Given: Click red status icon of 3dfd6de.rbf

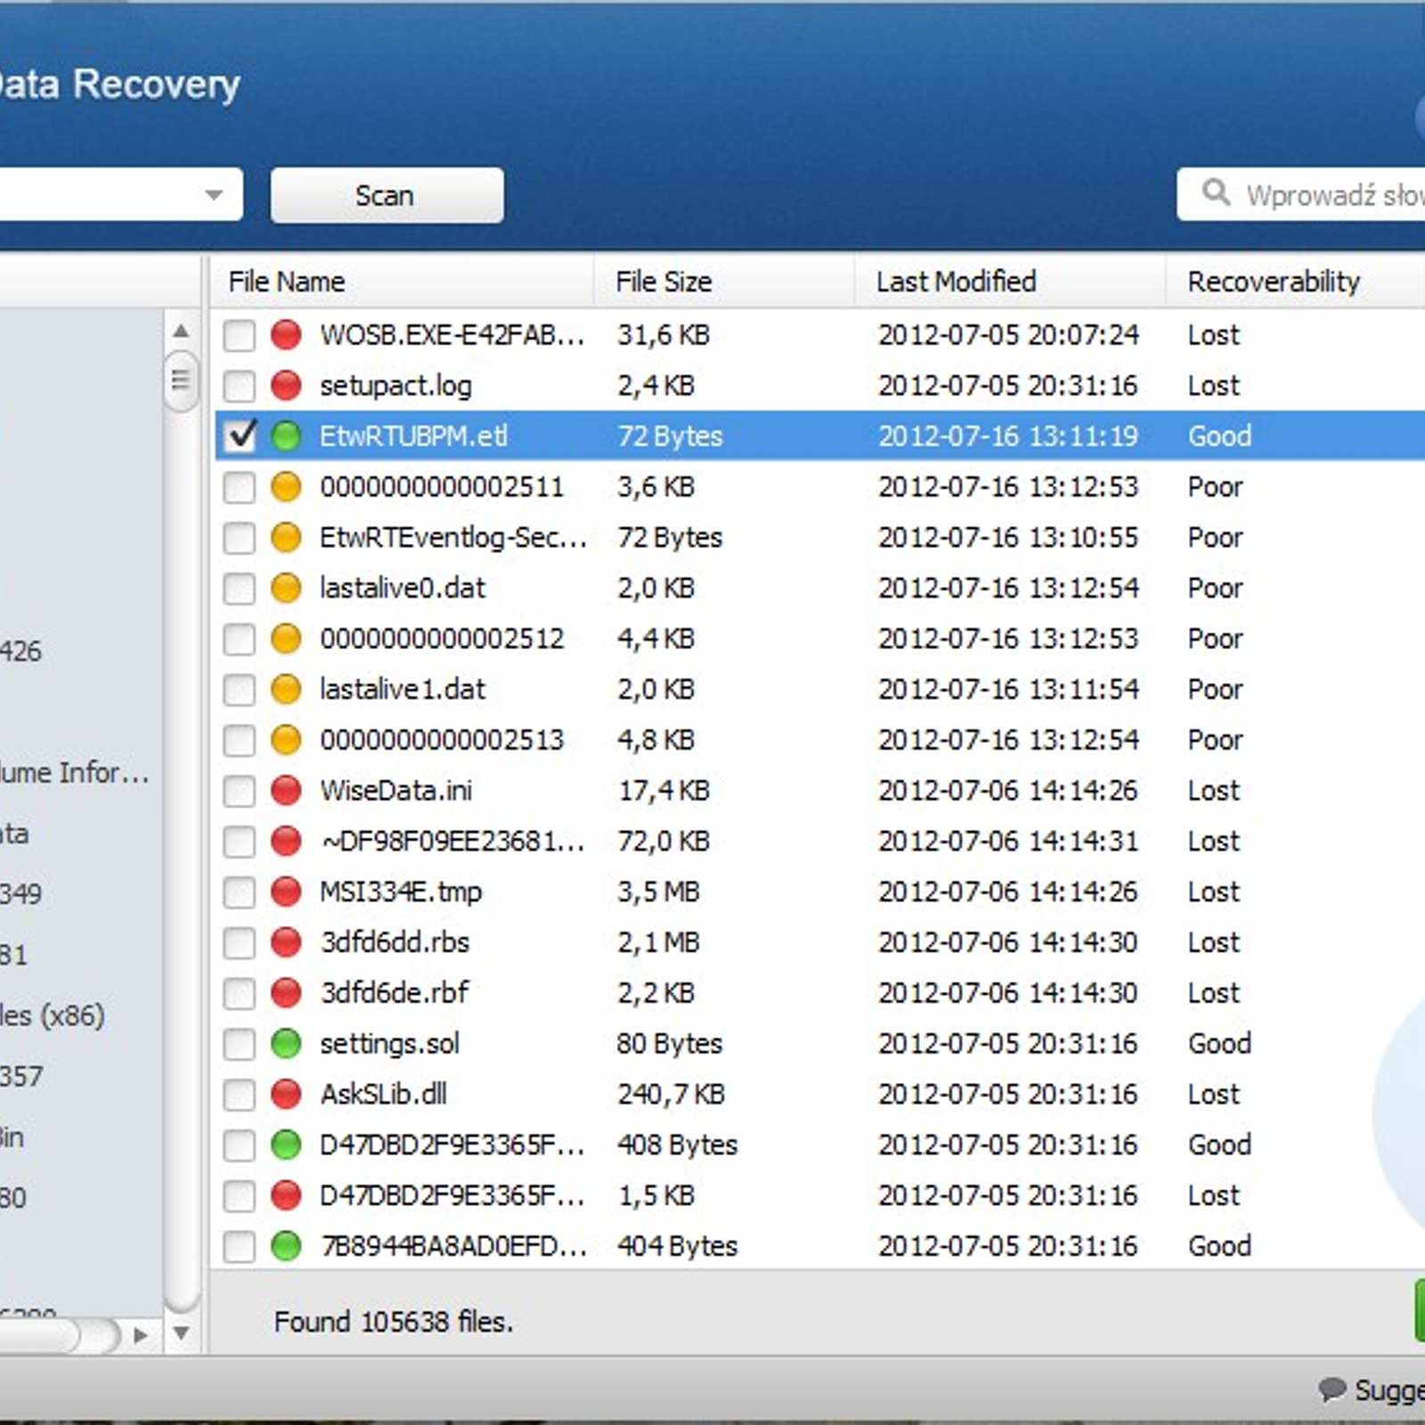Looking at the screenshot, I should coord(286,993).
